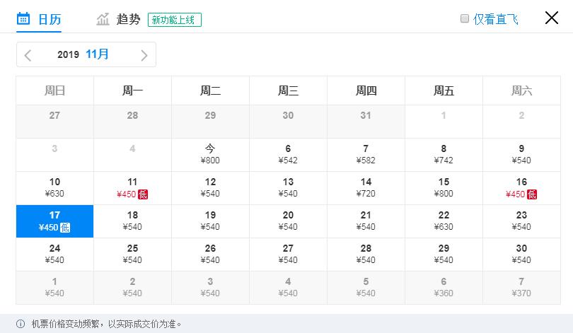Pick November 8 priced ¥742
This screenshot has width=573, height=333.
tap(444, 155)
